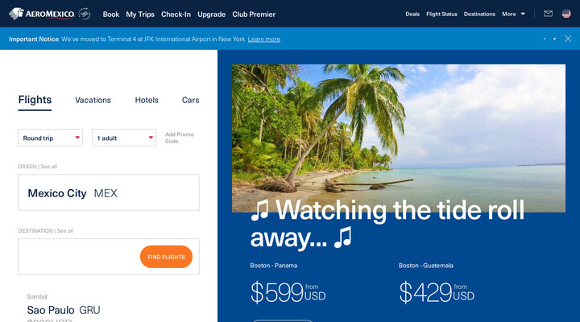Open Check-In in top navigation
Viewport: 580px width, 322px height.
(x=176, y=14)
